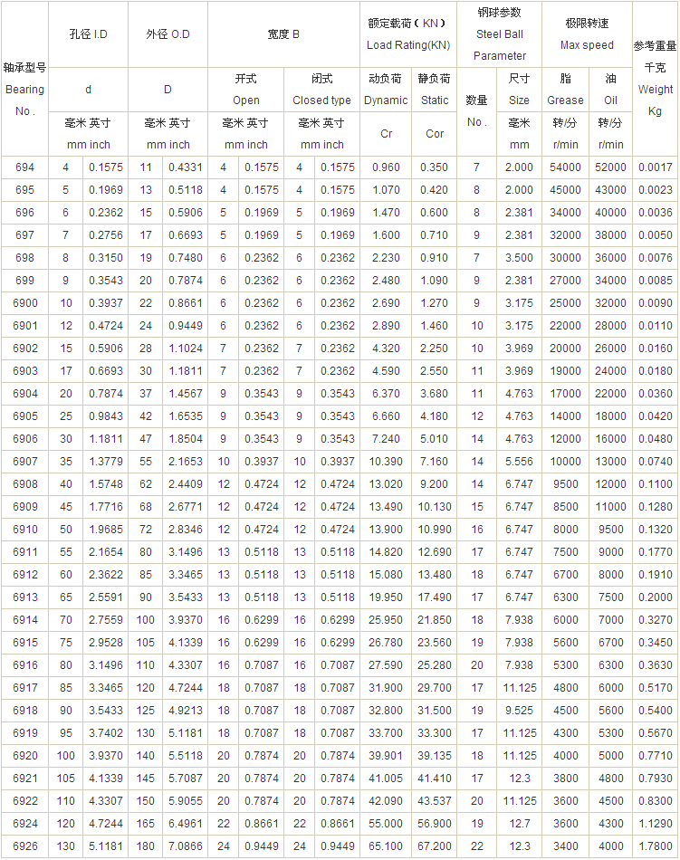Click static load value 39.135
The width and height of the screenshot is (680, 860).
tap(435, 756)
